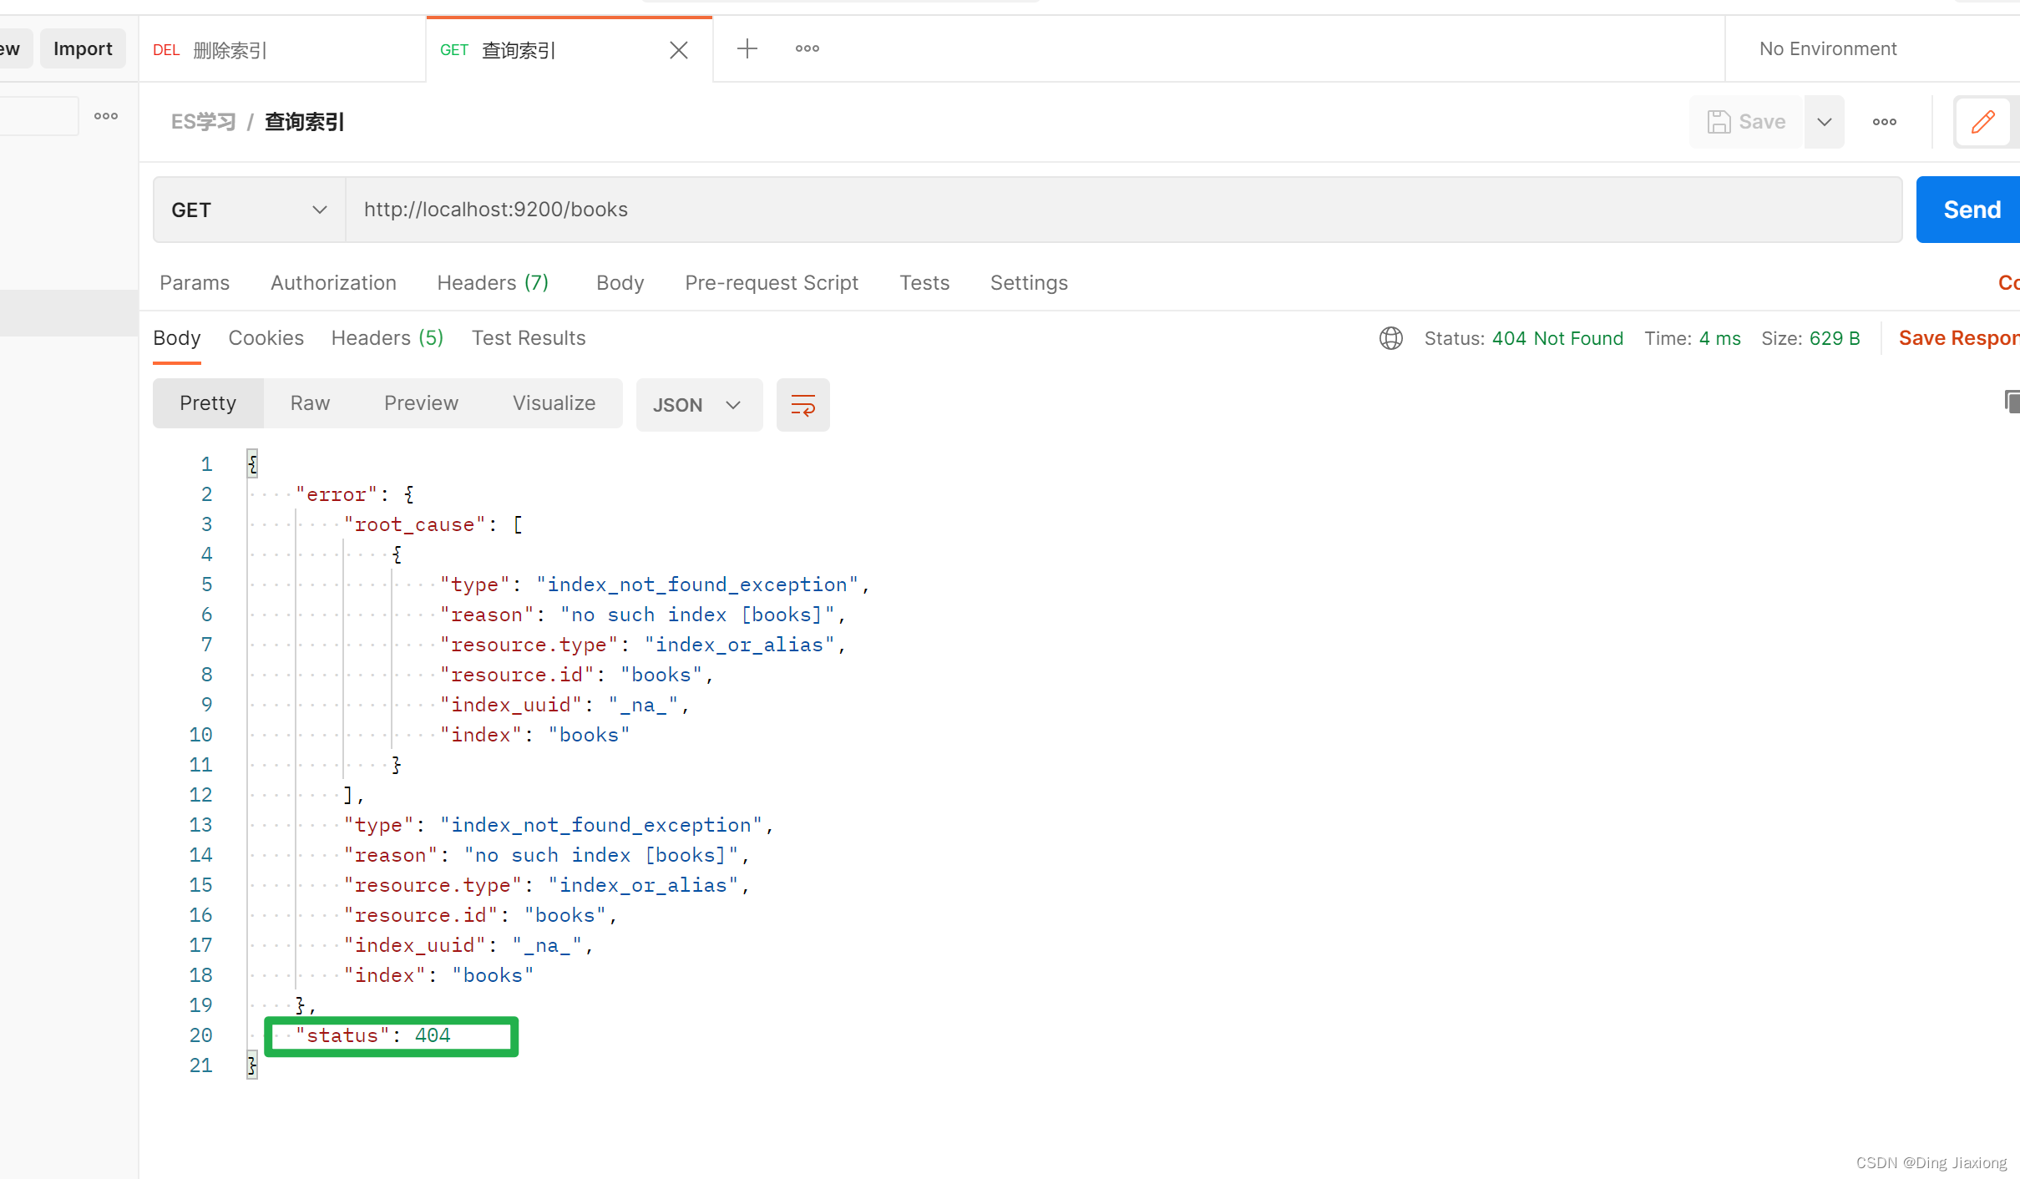This screenshot has width=2020, height=1179.
Task: Copy response with copy icon
Action: click(x=2011, y=402)
